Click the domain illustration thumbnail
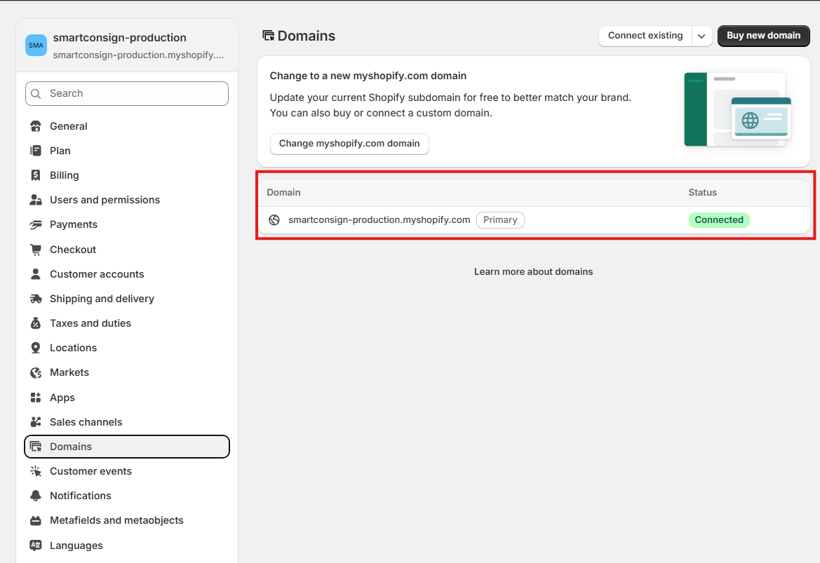The width and height of the screenshot is (820, 563). tap(737, 109)
